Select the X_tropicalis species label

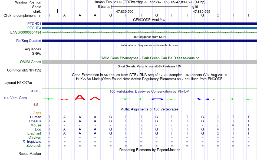pyautogui.click(x=32, y=142)
